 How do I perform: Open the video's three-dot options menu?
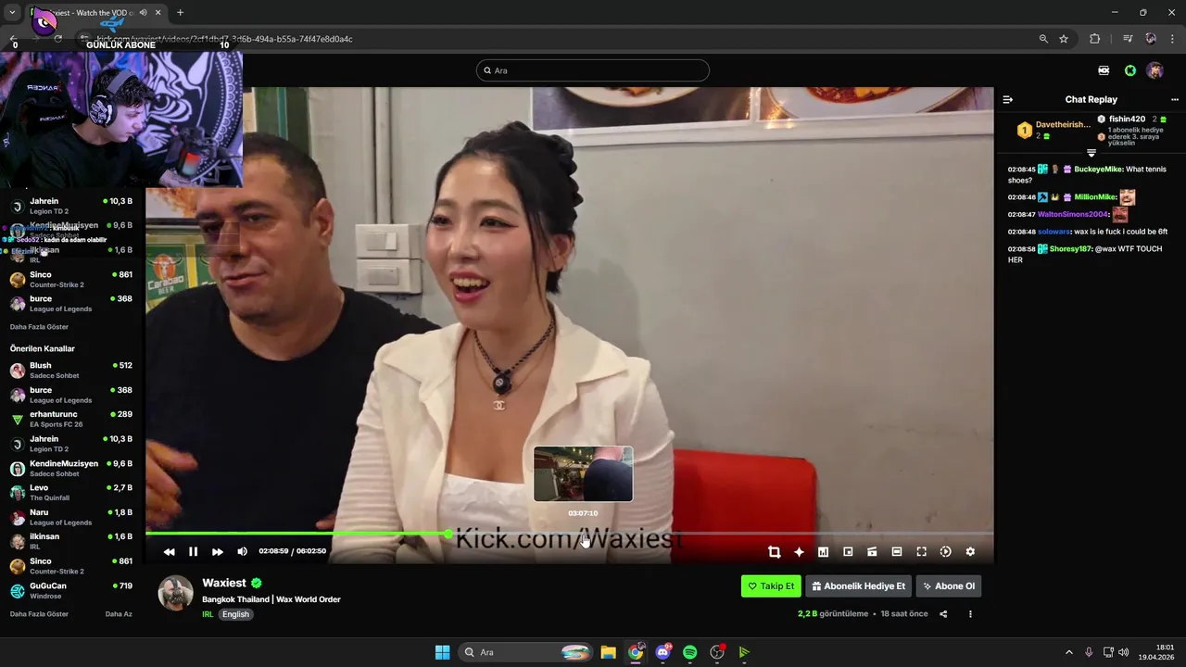click(x=970, y=614)
